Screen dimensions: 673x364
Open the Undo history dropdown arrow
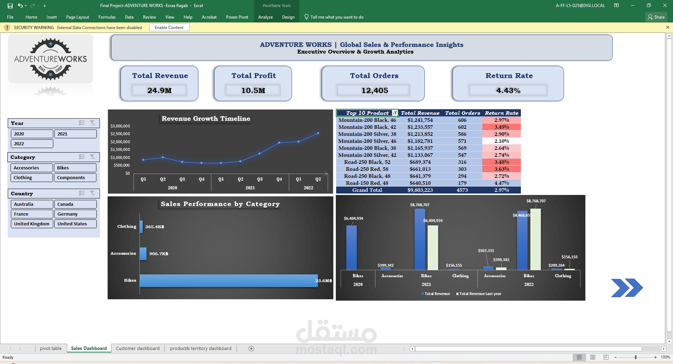point(26,6)
